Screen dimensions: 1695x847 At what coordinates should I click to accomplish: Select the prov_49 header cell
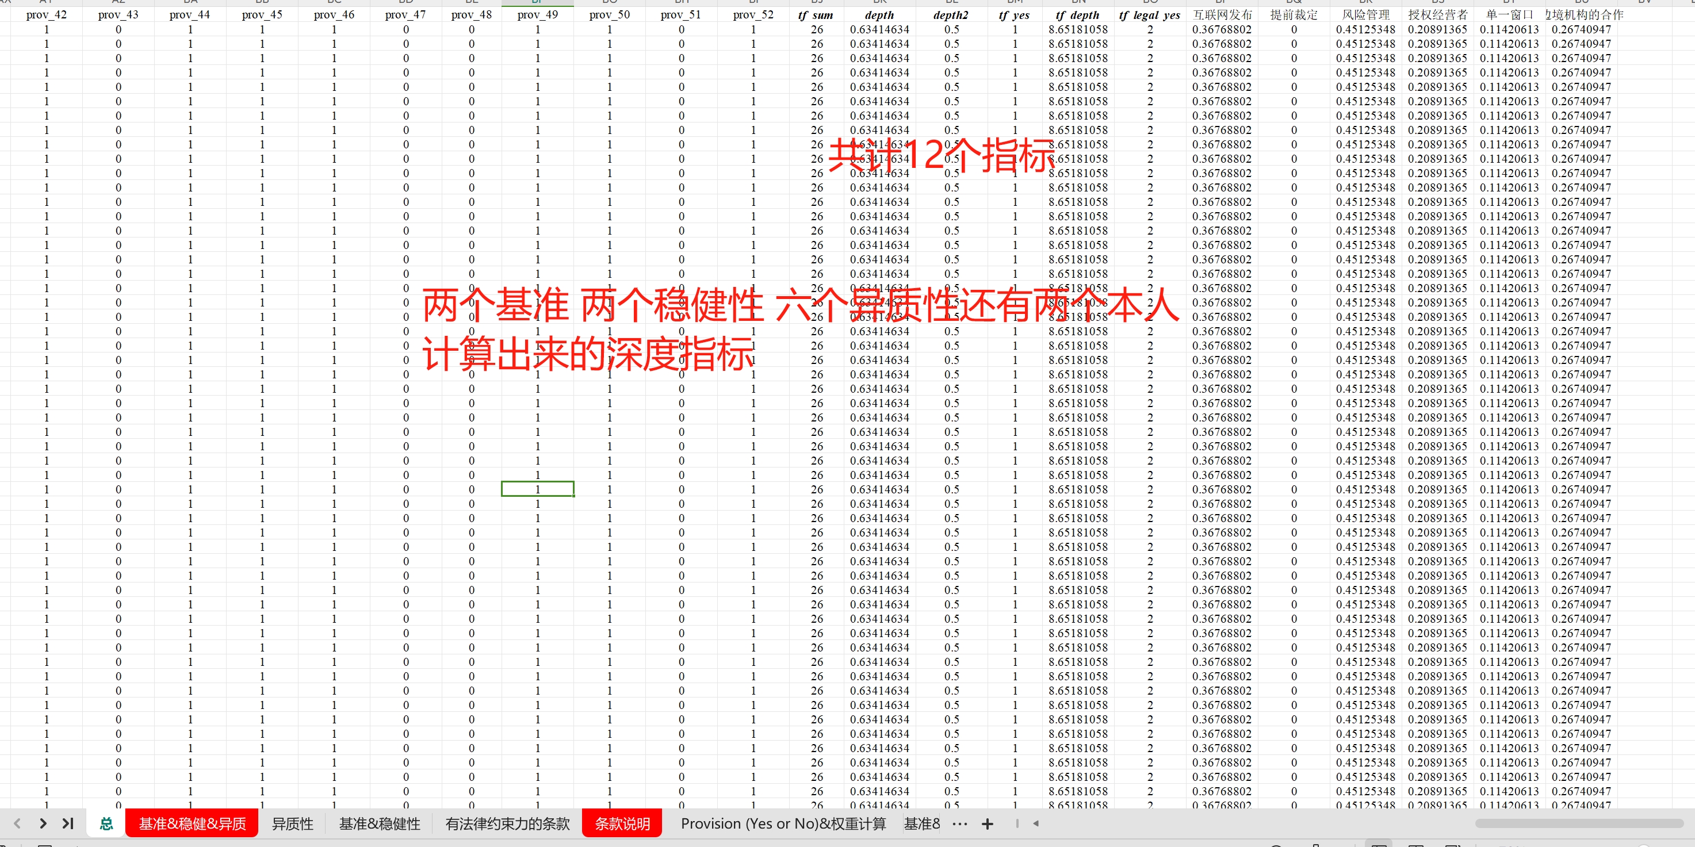pos(537,14)
